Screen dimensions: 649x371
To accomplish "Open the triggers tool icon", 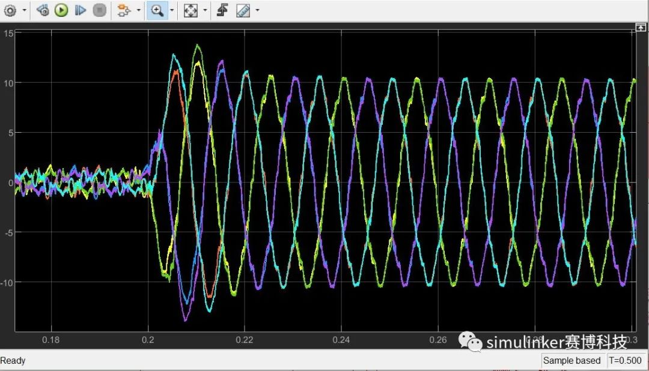I will 123,10.
